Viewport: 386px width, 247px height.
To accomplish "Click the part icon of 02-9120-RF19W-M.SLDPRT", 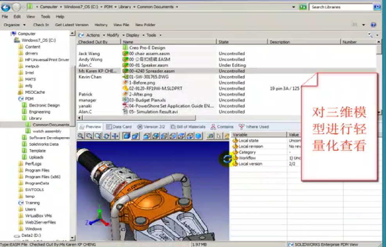I will click(125, 88).
